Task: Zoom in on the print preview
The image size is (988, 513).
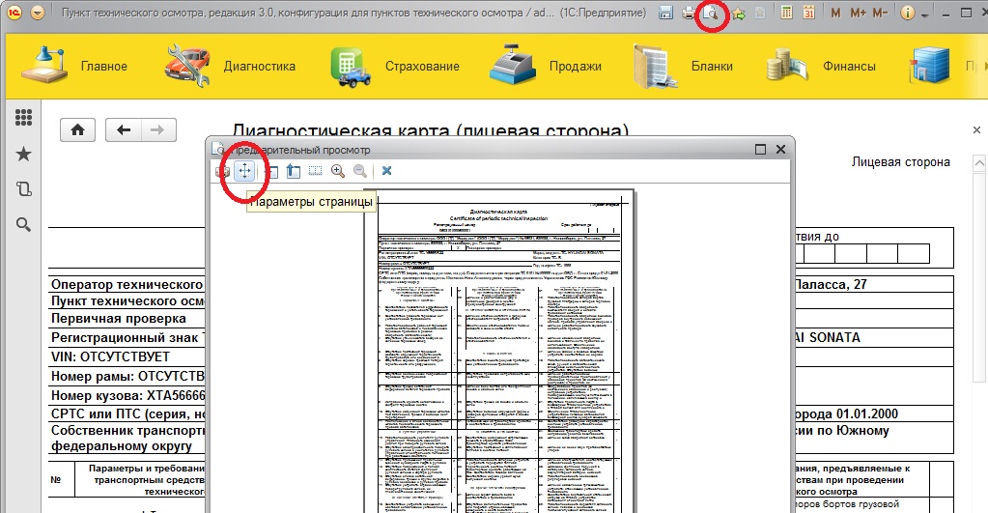Action: pos(338,171)
